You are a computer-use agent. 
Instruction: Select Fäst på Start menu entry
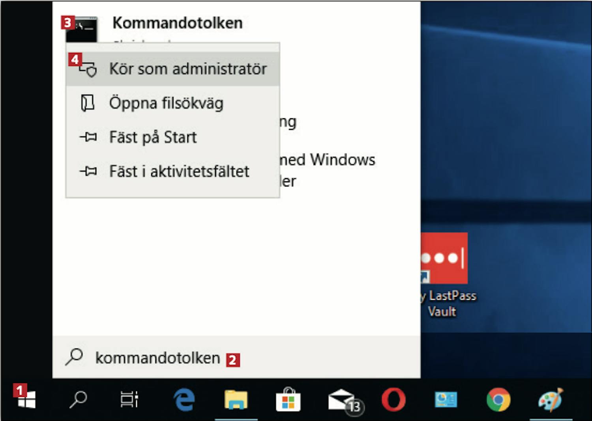click(x=173, y=137)
